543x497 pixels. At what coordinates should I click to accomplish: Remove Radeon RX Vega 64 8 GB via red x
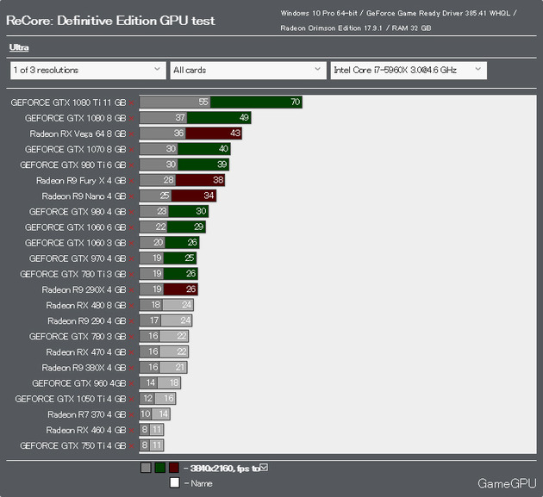click(131, 134)
